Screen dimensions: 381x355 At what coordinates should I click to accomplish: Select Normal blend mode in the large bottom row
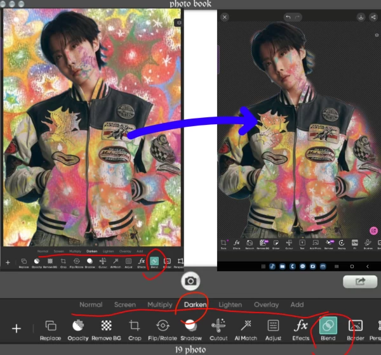click(91, 304)
